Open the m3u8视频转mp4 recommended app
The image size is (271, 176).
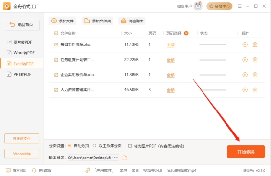(x=181, y=171)
